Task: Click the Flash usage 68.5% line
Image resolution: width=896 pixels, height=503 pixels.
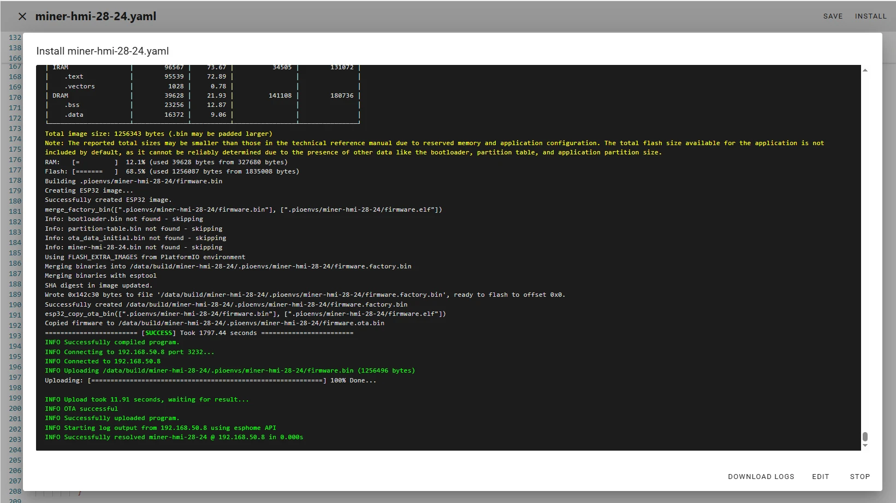Action: coord(172,171)
